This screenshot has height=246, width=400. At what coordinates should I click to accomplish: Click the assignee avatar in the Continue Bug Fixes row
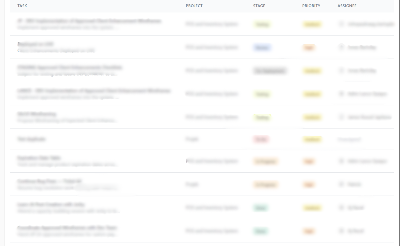click(x=341, y=184)
